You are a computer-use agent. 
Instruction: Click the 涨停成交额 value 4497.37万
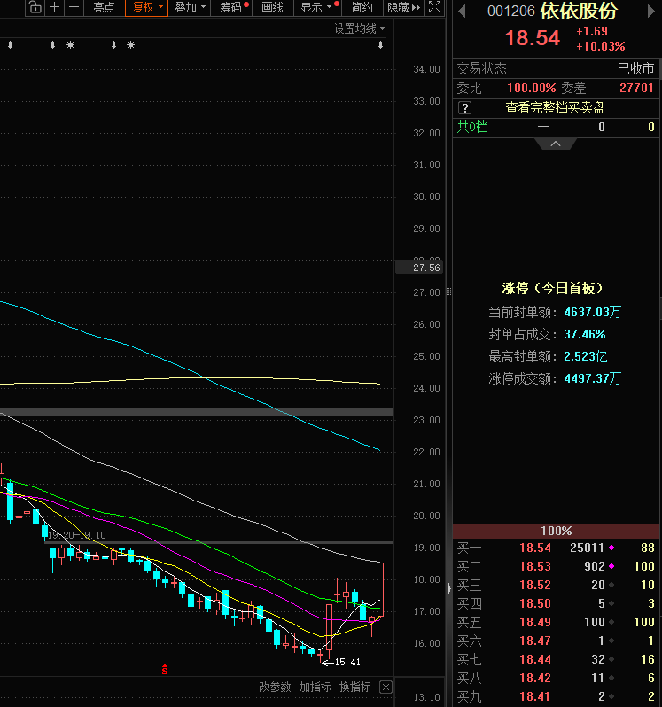[593, 378]
